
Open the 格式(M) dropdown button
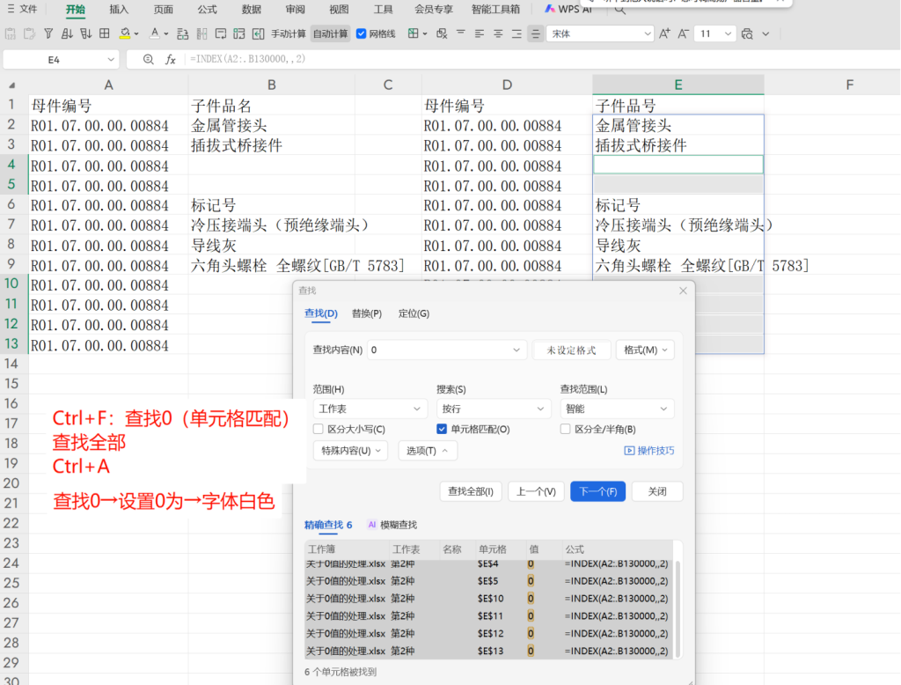pos(645,350)
